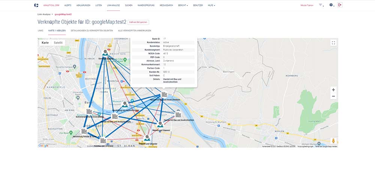This screenshot has width=375, height=189.
Task: Open the Nutzungsbedingungen link
Action: 305,146
